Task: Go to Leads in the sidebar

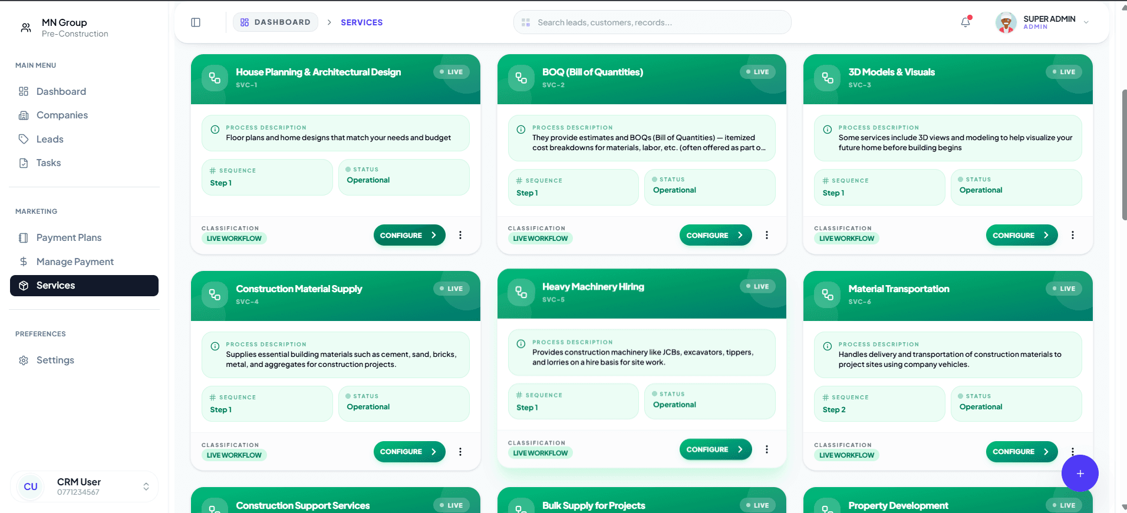Action: click(x=84, y=139)
